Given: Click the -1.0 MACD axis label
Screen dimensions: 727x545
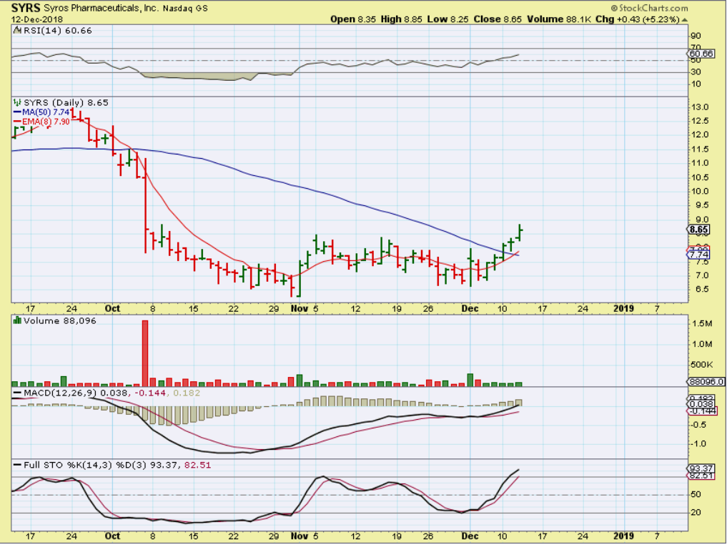Looking at the screenshot, I should click(x=698, y=444).
